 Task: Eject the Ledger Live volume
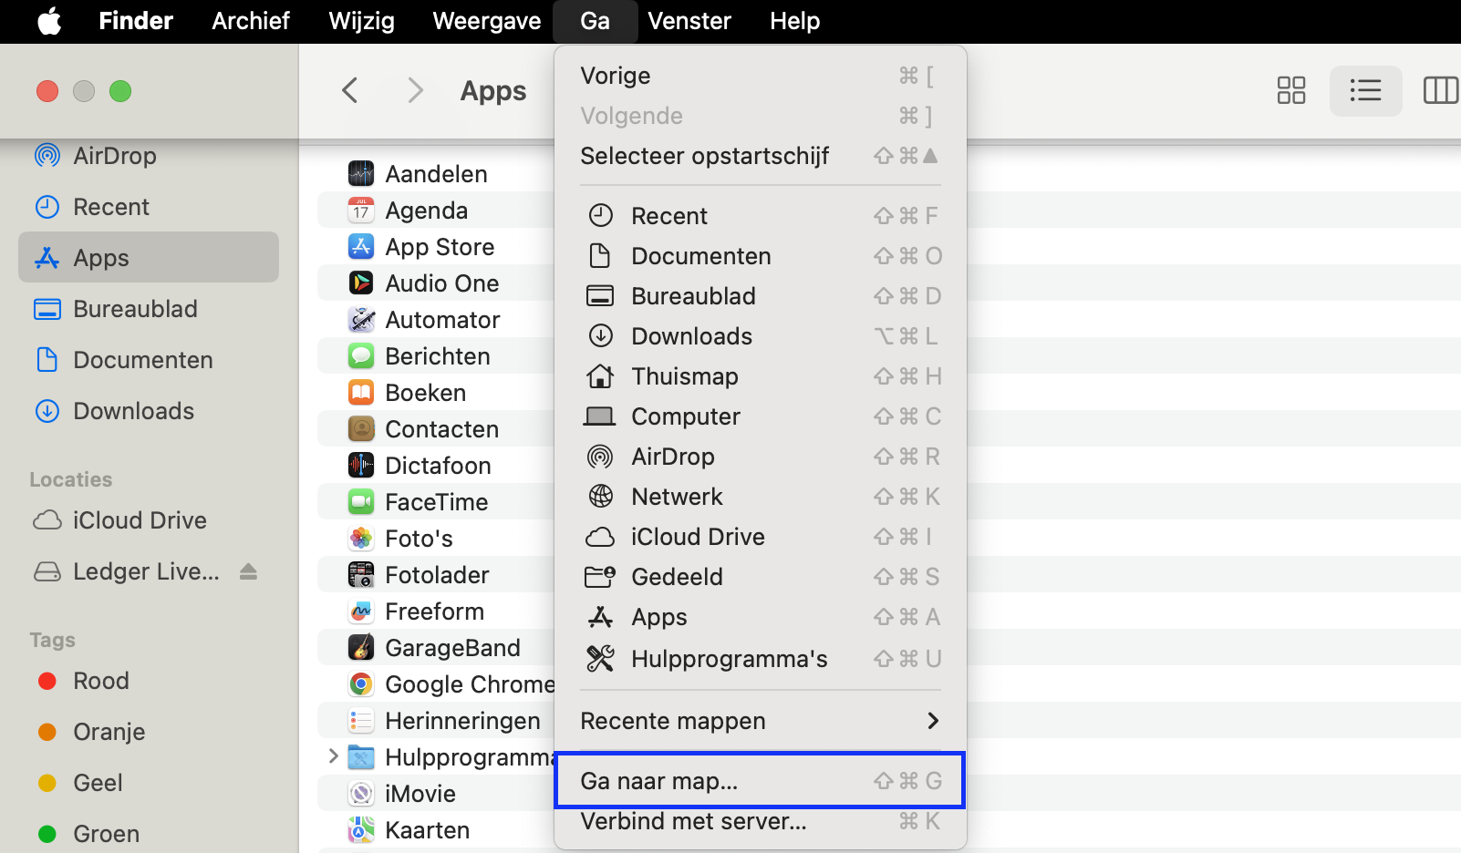(248, 571)
